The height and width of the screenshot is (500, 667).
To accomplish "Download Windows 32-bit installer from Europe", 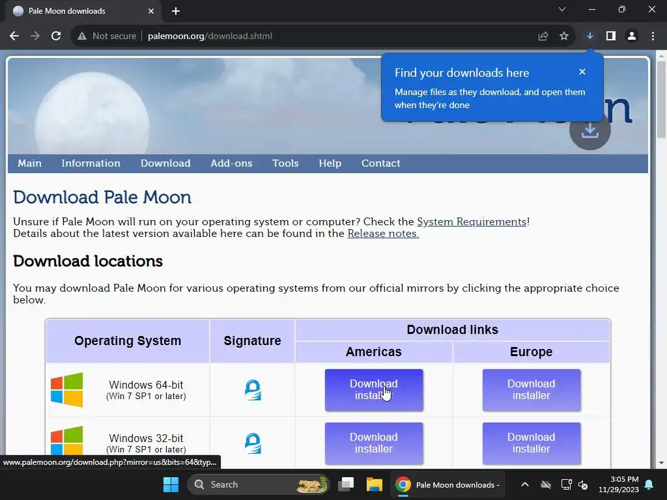I will (x=532, y=443).
